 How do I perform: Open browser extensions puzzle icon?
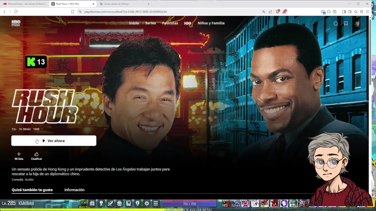point(329,12)
